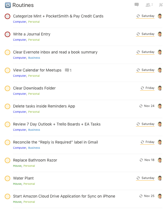Open Reconcile the “Reply is Required” task
Viewport: 167px width, 210px height.
[55, 142]
